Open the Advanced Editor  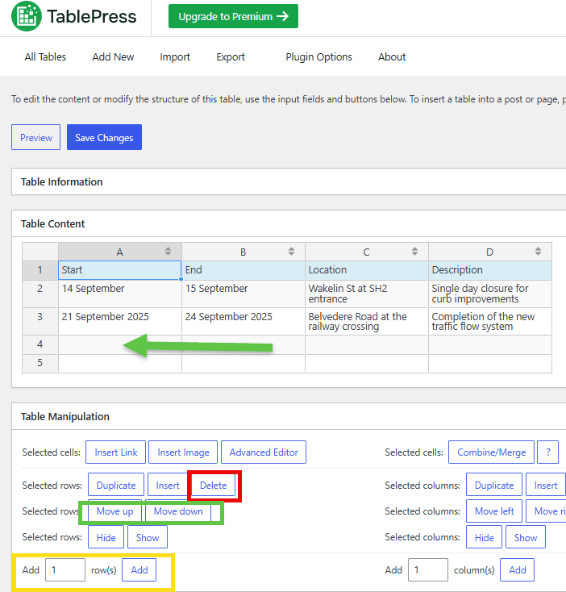(264, 452)
